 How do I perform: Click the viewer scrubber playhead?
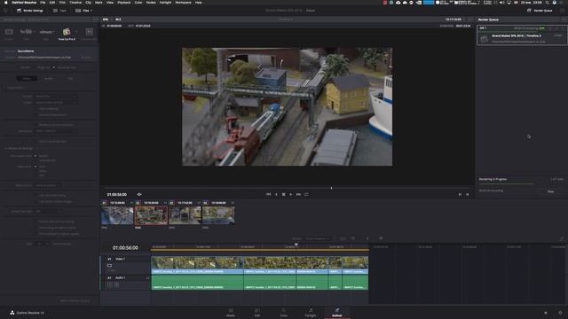click(331, 188)
